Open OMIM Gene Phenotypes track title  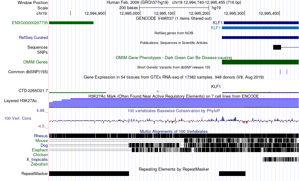[174, 58]
